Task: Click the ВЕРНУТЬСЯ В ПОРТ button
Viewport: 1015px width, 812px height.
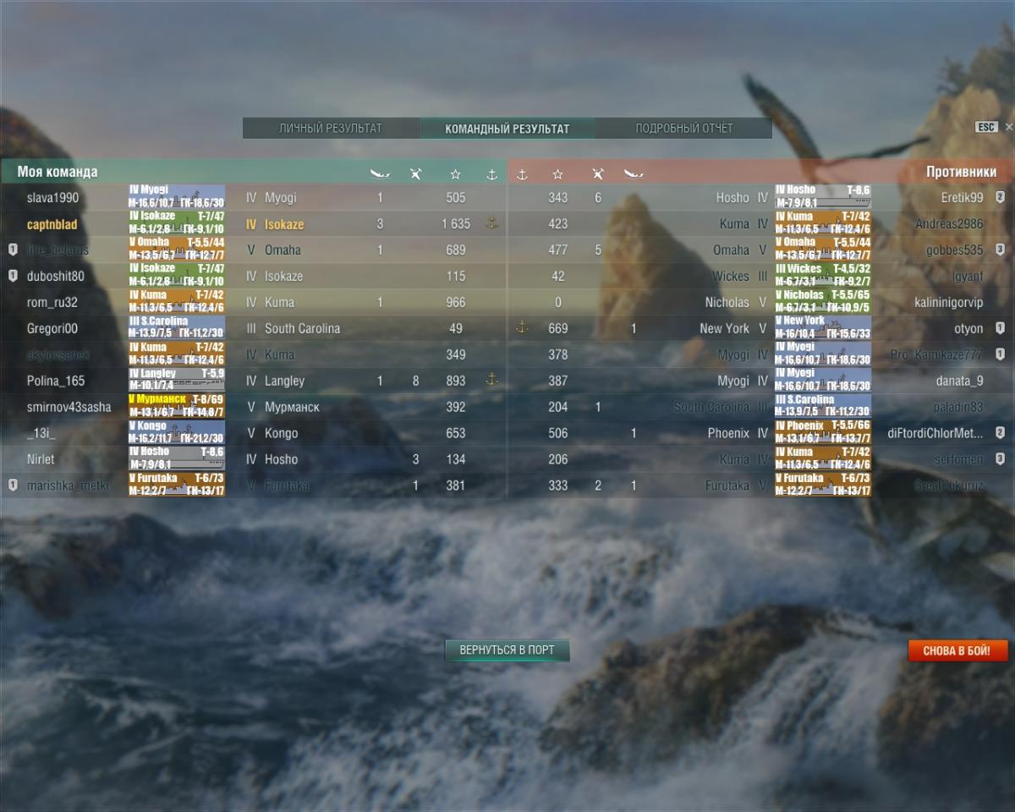Action: point(507,650)
